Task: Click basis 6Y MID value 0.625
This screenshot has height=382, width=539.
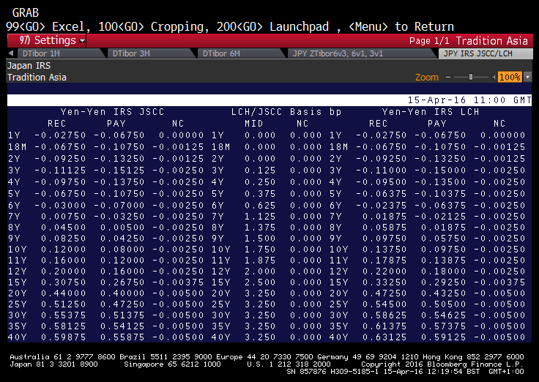Action: point(260,206)
